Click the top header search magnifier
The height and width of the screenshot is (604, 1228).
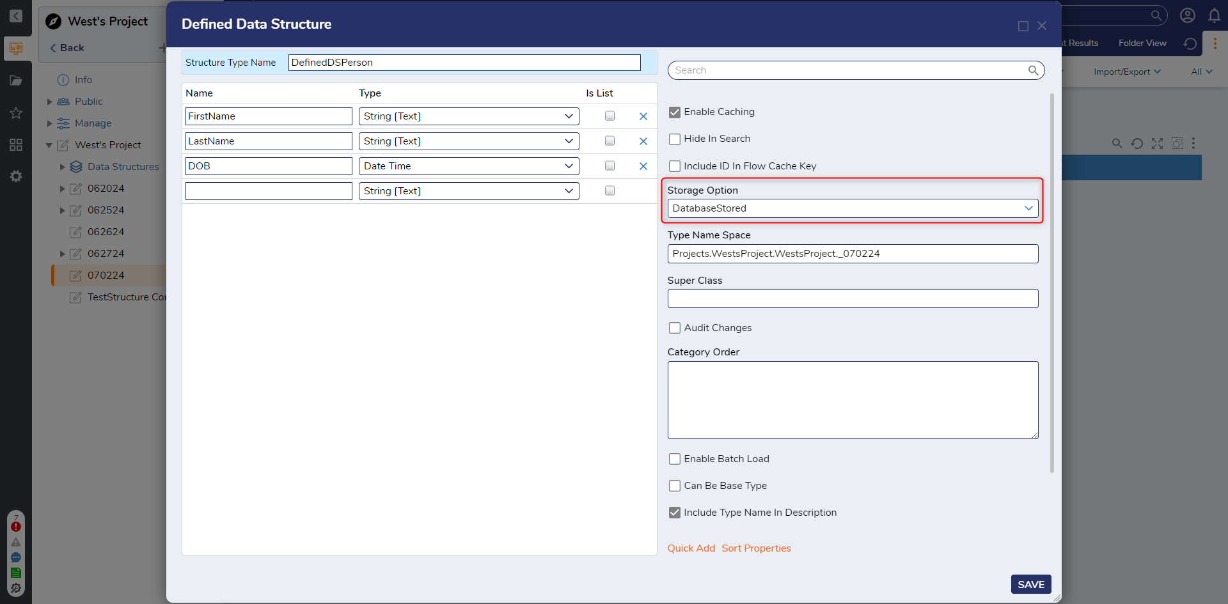(x=1156, y=15)
